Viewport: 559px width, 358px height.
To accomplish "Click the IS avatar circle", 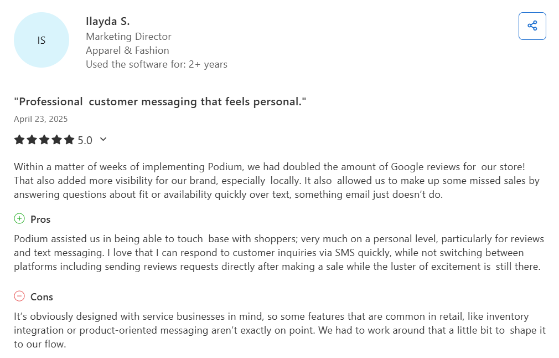I will [42, 40].
